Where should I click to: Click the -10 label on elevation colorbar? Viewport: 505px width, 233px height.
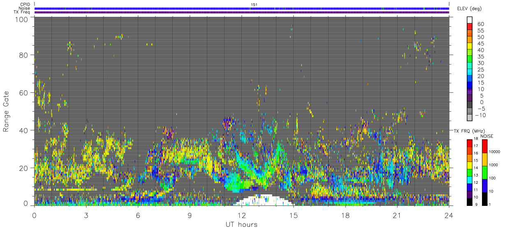click(480, 115)
